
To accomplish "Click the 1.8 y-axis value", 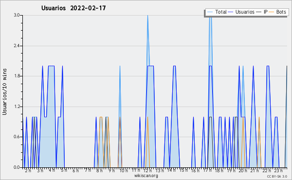I will pyautogui.click(x=17, y=76).
